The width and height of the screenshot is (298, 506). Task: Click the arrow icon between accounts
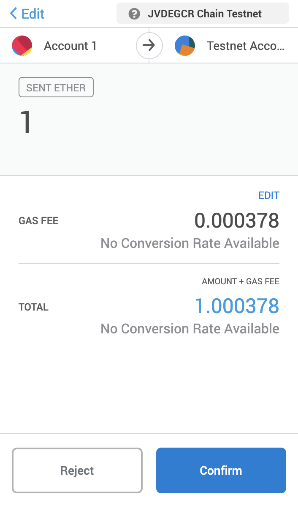click(x=149, y=46)
